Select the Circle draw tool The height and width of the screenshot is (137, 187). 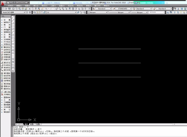point(13,35)
